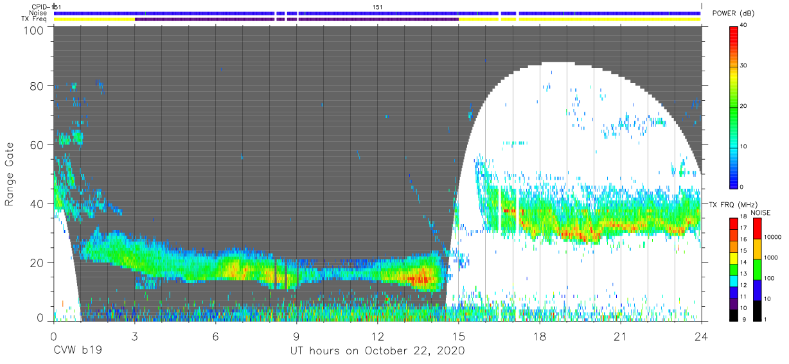The image size is (789, 364).
Task: Click the CPID row label
Action: click(x=40, y=7)
